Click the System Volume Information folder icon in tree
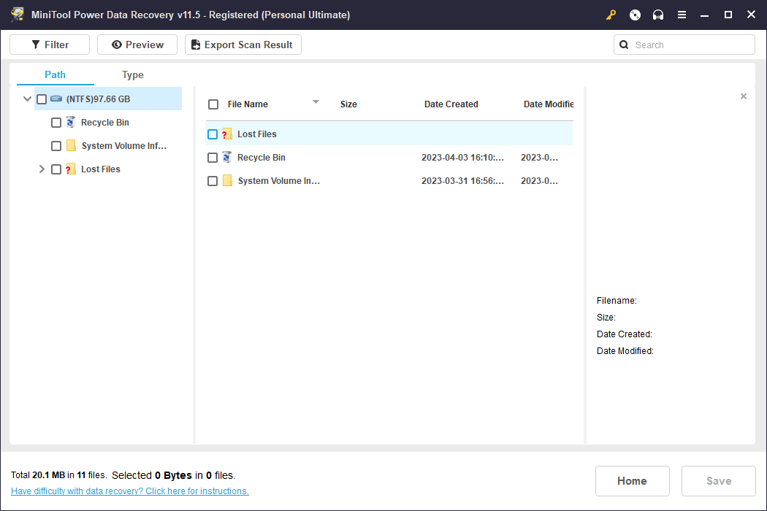This screenshot has height=511, width=767. click(71, 146)
